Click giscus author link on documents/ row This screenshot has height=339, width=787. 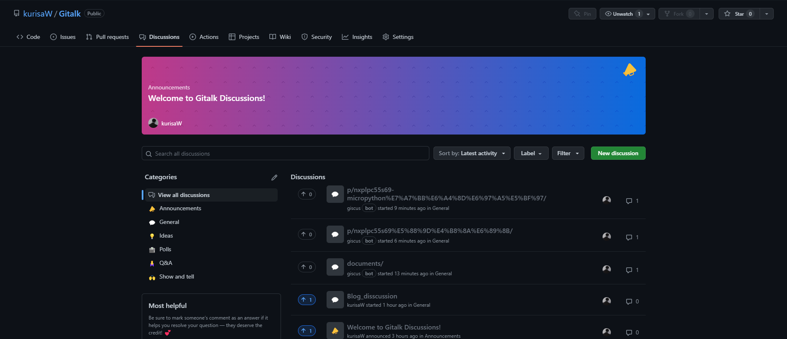pos(354,274)
